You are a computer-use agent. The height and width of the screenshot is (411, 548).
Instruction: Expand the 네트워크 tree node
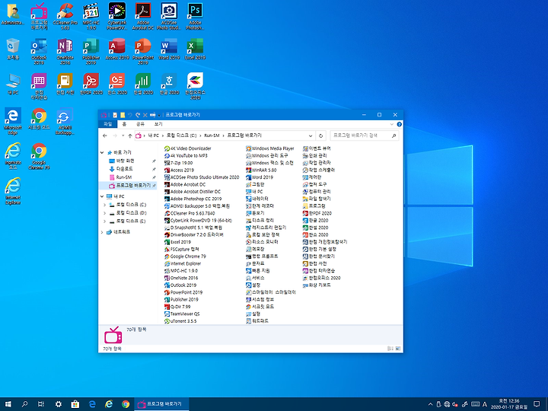[x=102, y=232]
